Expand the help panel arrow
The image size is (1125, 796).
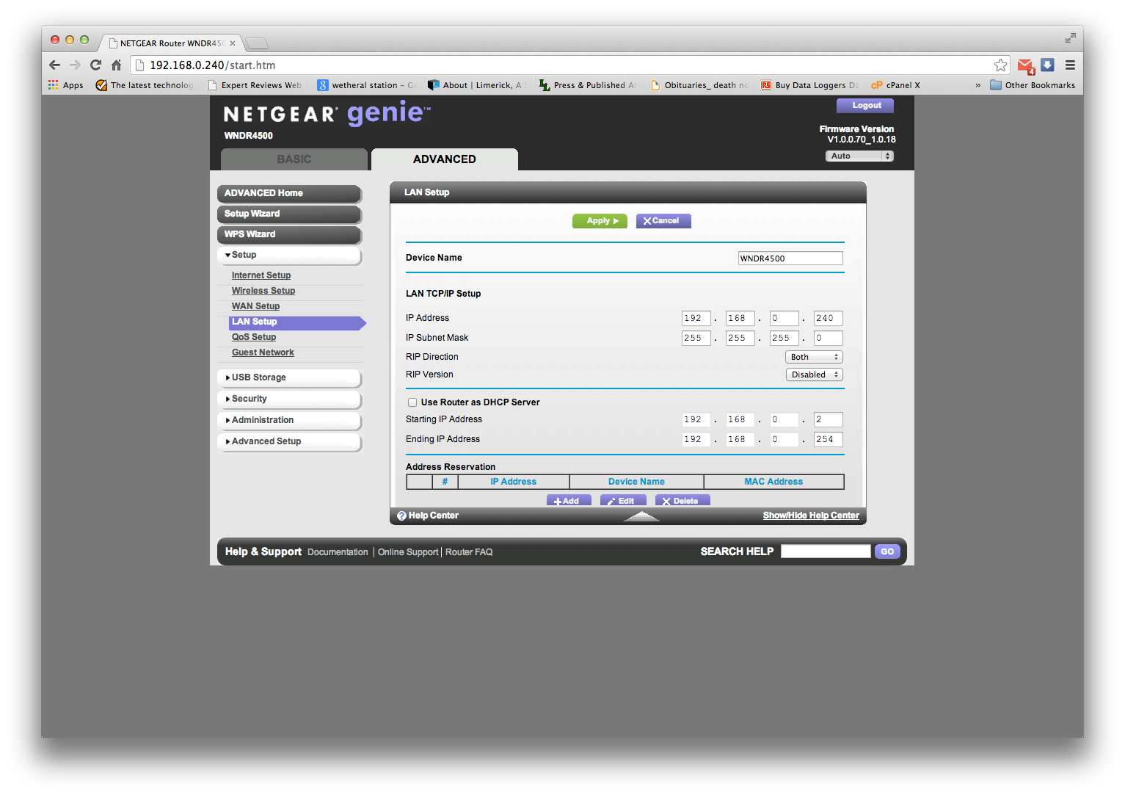coord(641,516)
